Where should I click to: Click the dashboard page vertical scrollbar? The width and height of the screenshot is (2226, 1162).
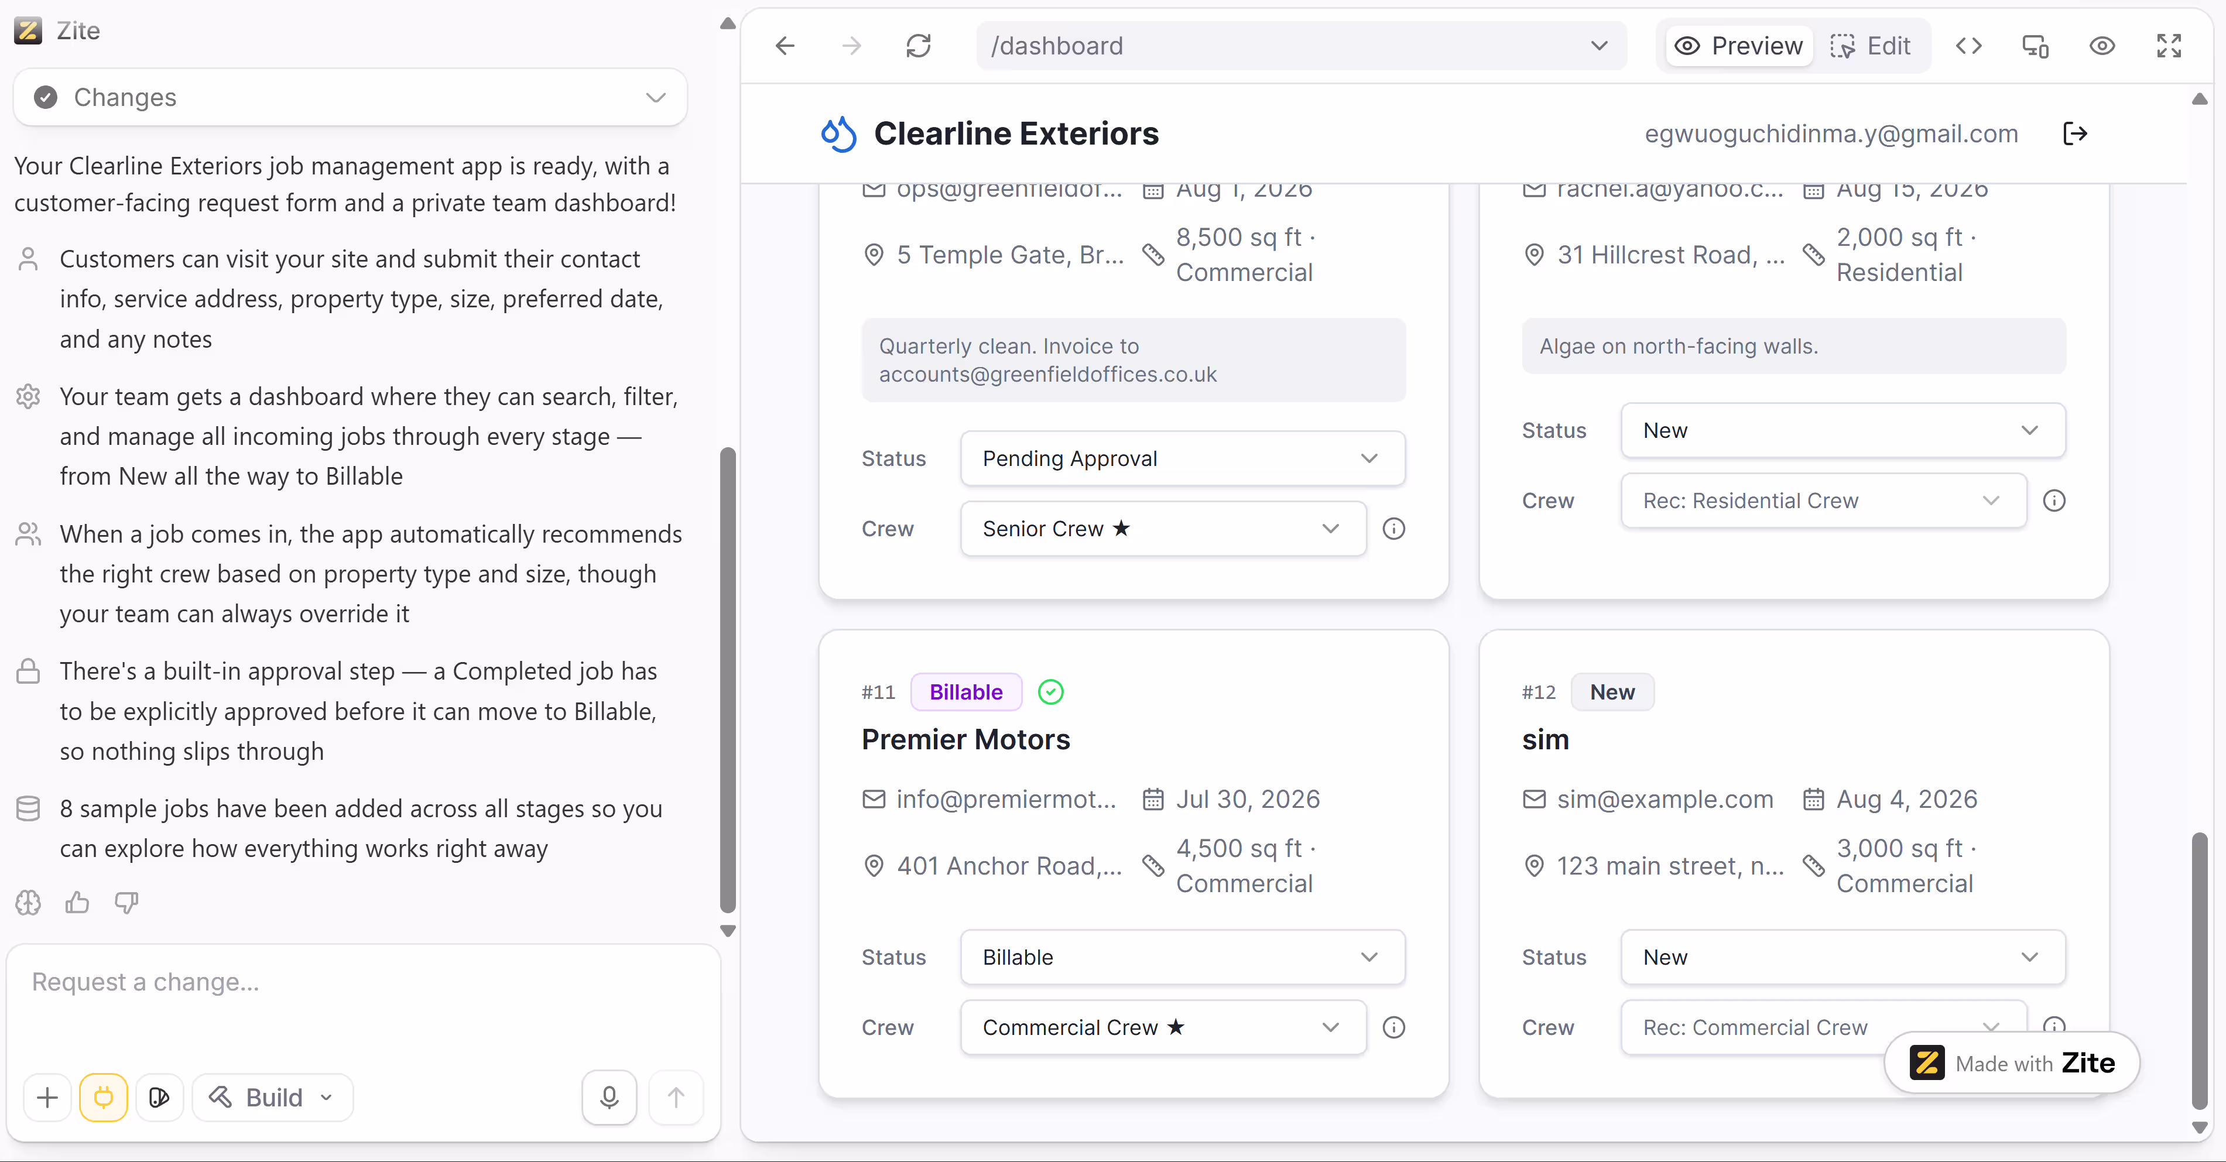(2200, 970)
